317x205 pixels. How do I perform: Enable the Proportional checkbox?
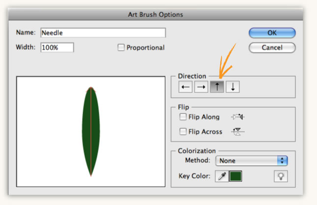(x=121, y=48)
